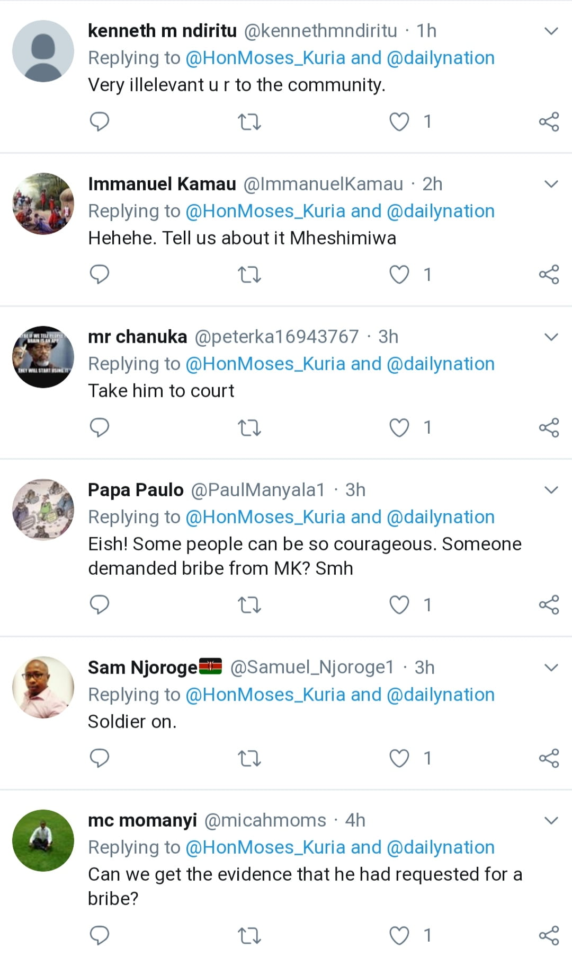The width and height of the screenshot is (572, 965).
Task: Like Immanuel Kamau's 'Hehehe' tweet
Action: 399,275
